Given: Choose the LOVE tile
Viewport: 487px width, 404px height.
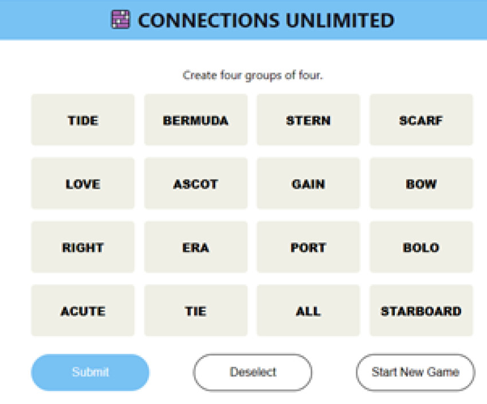Looking at the screenshot, I should 83,184.
